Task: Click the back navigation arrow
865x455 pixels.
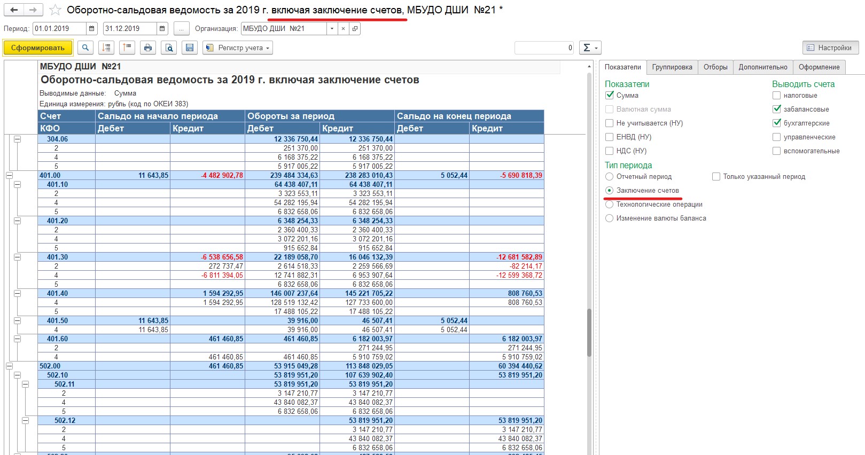Action: tap(14, 10)
